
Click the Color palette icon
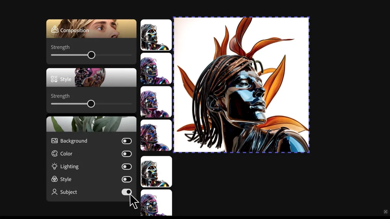coord(54,153)
